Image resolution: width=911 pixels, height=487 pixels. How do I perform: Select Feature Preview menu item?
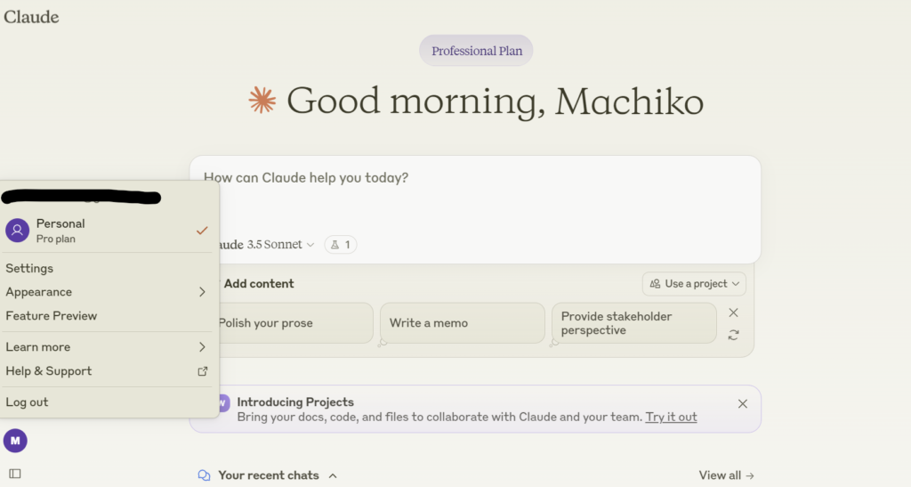[52, 316]
